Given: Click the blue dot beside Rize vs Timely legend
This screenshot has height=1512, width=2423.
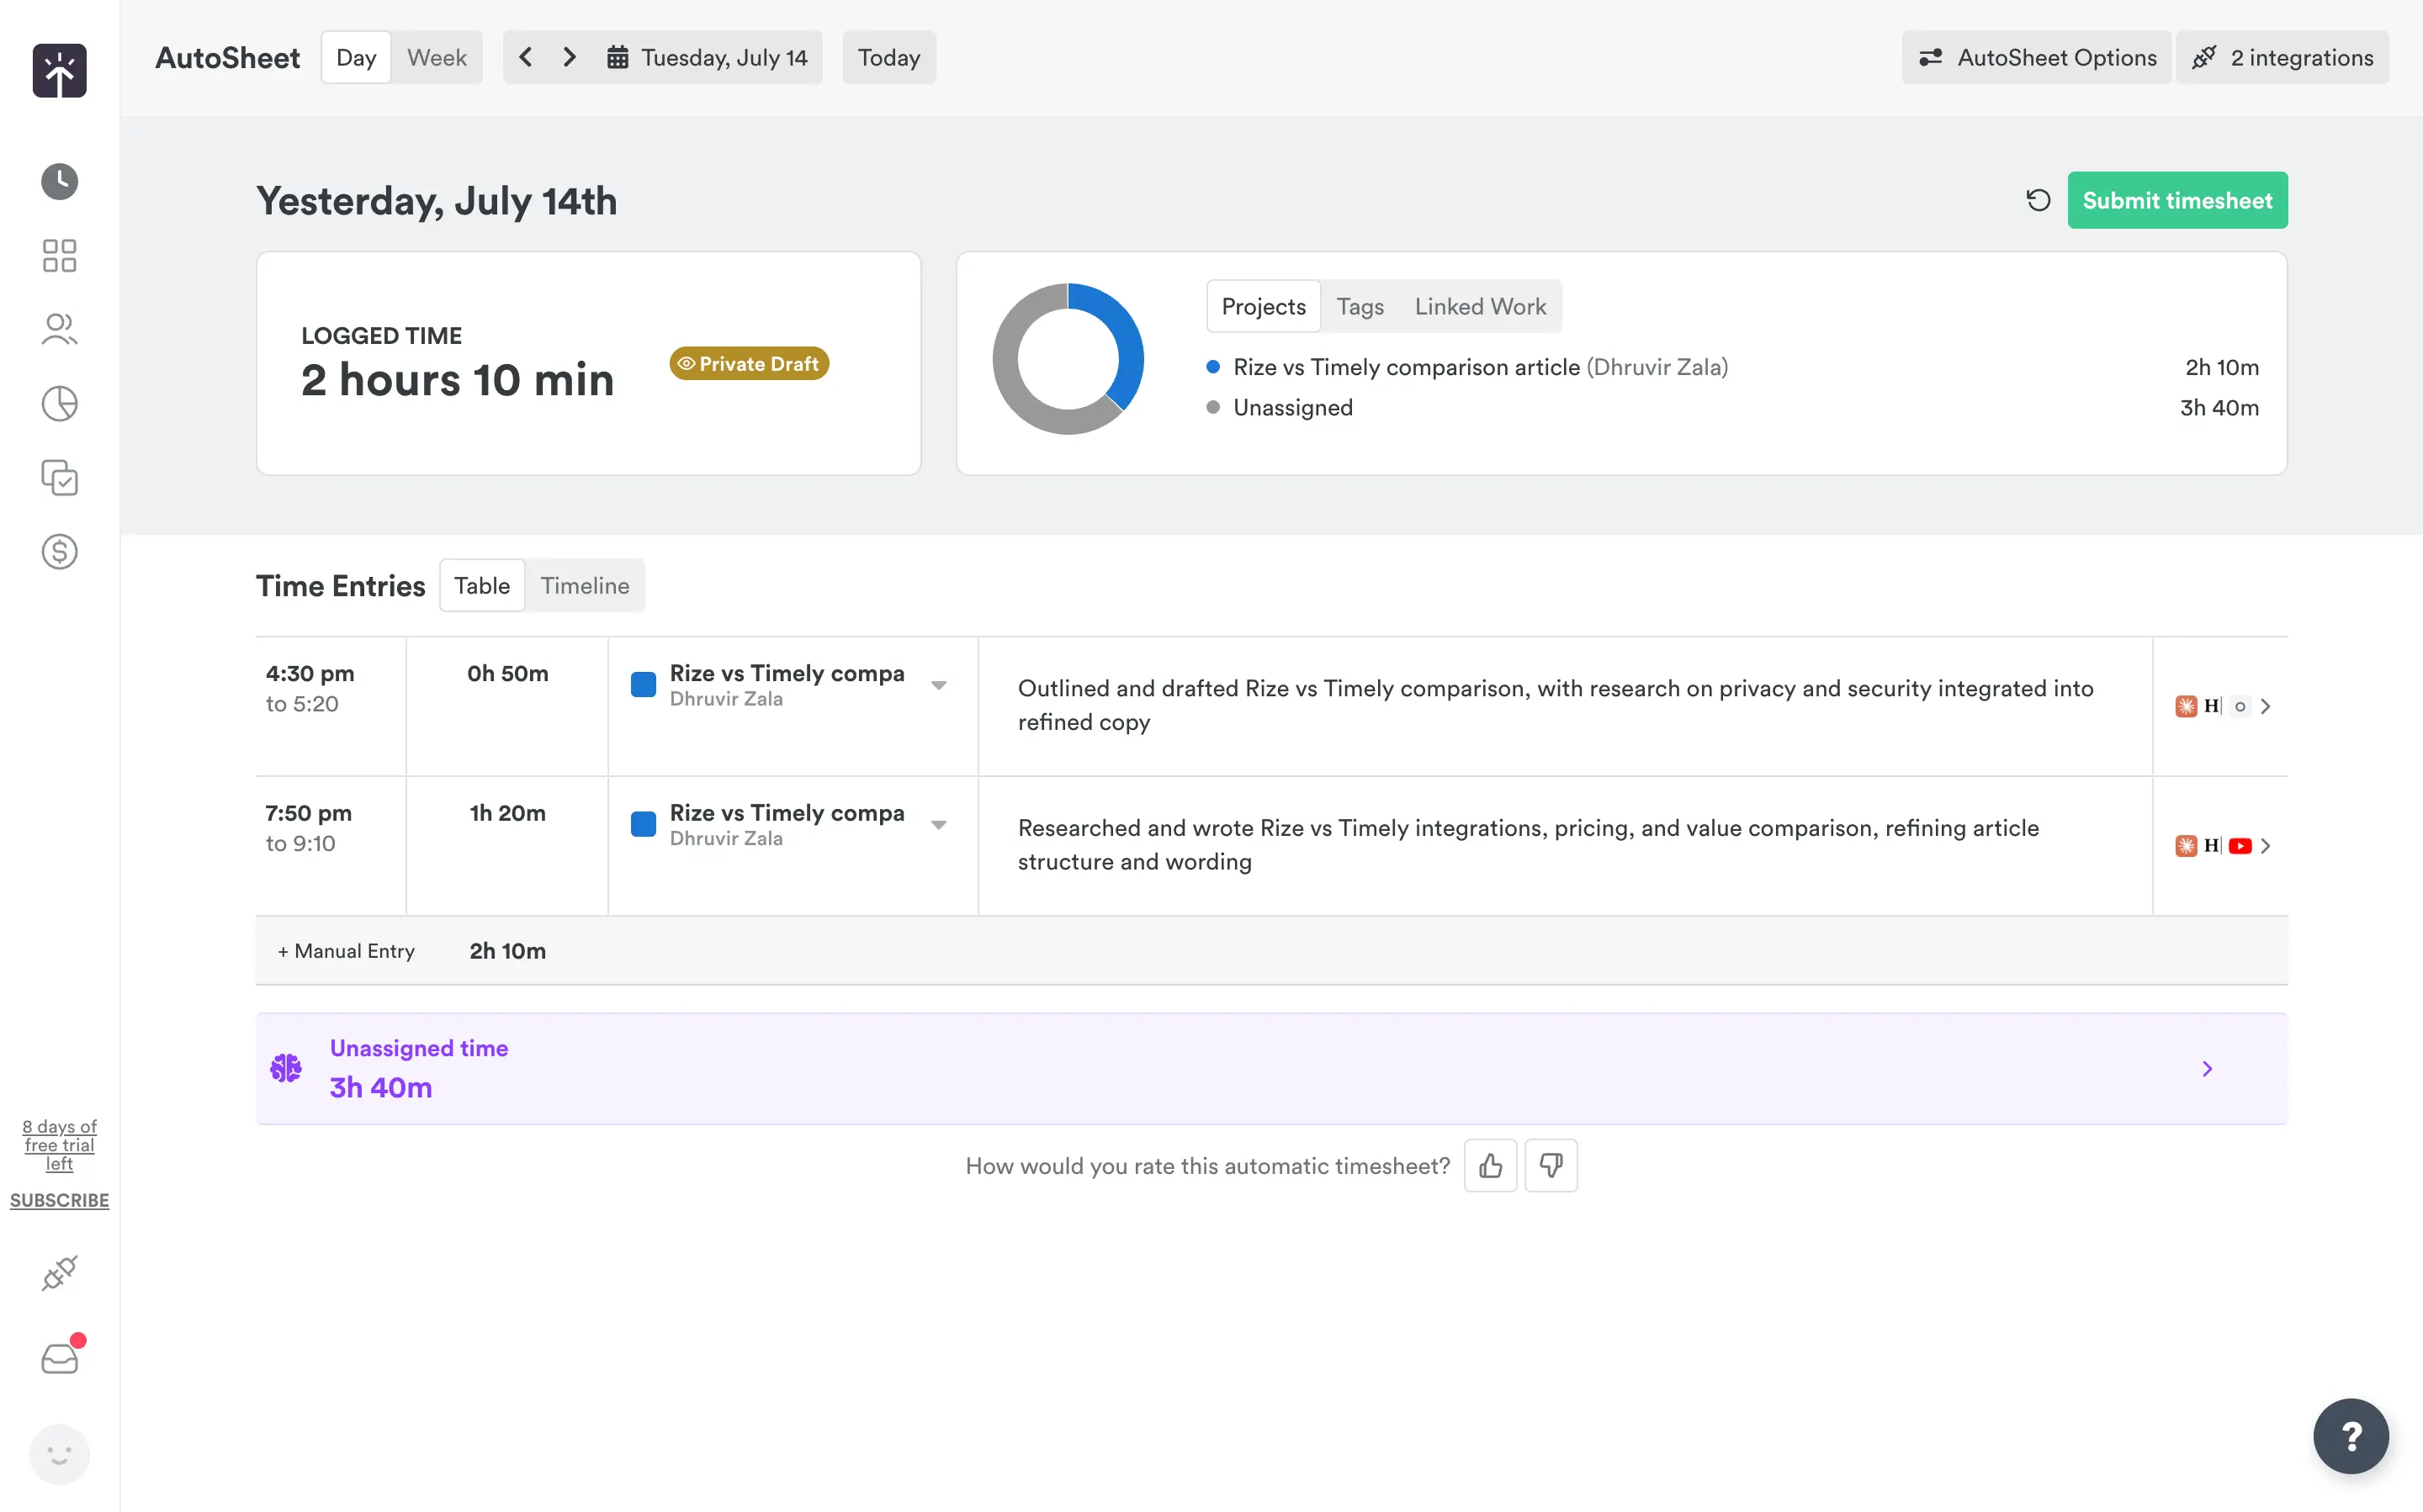Looking at the screenshot, I should (x=1212, y=367).
